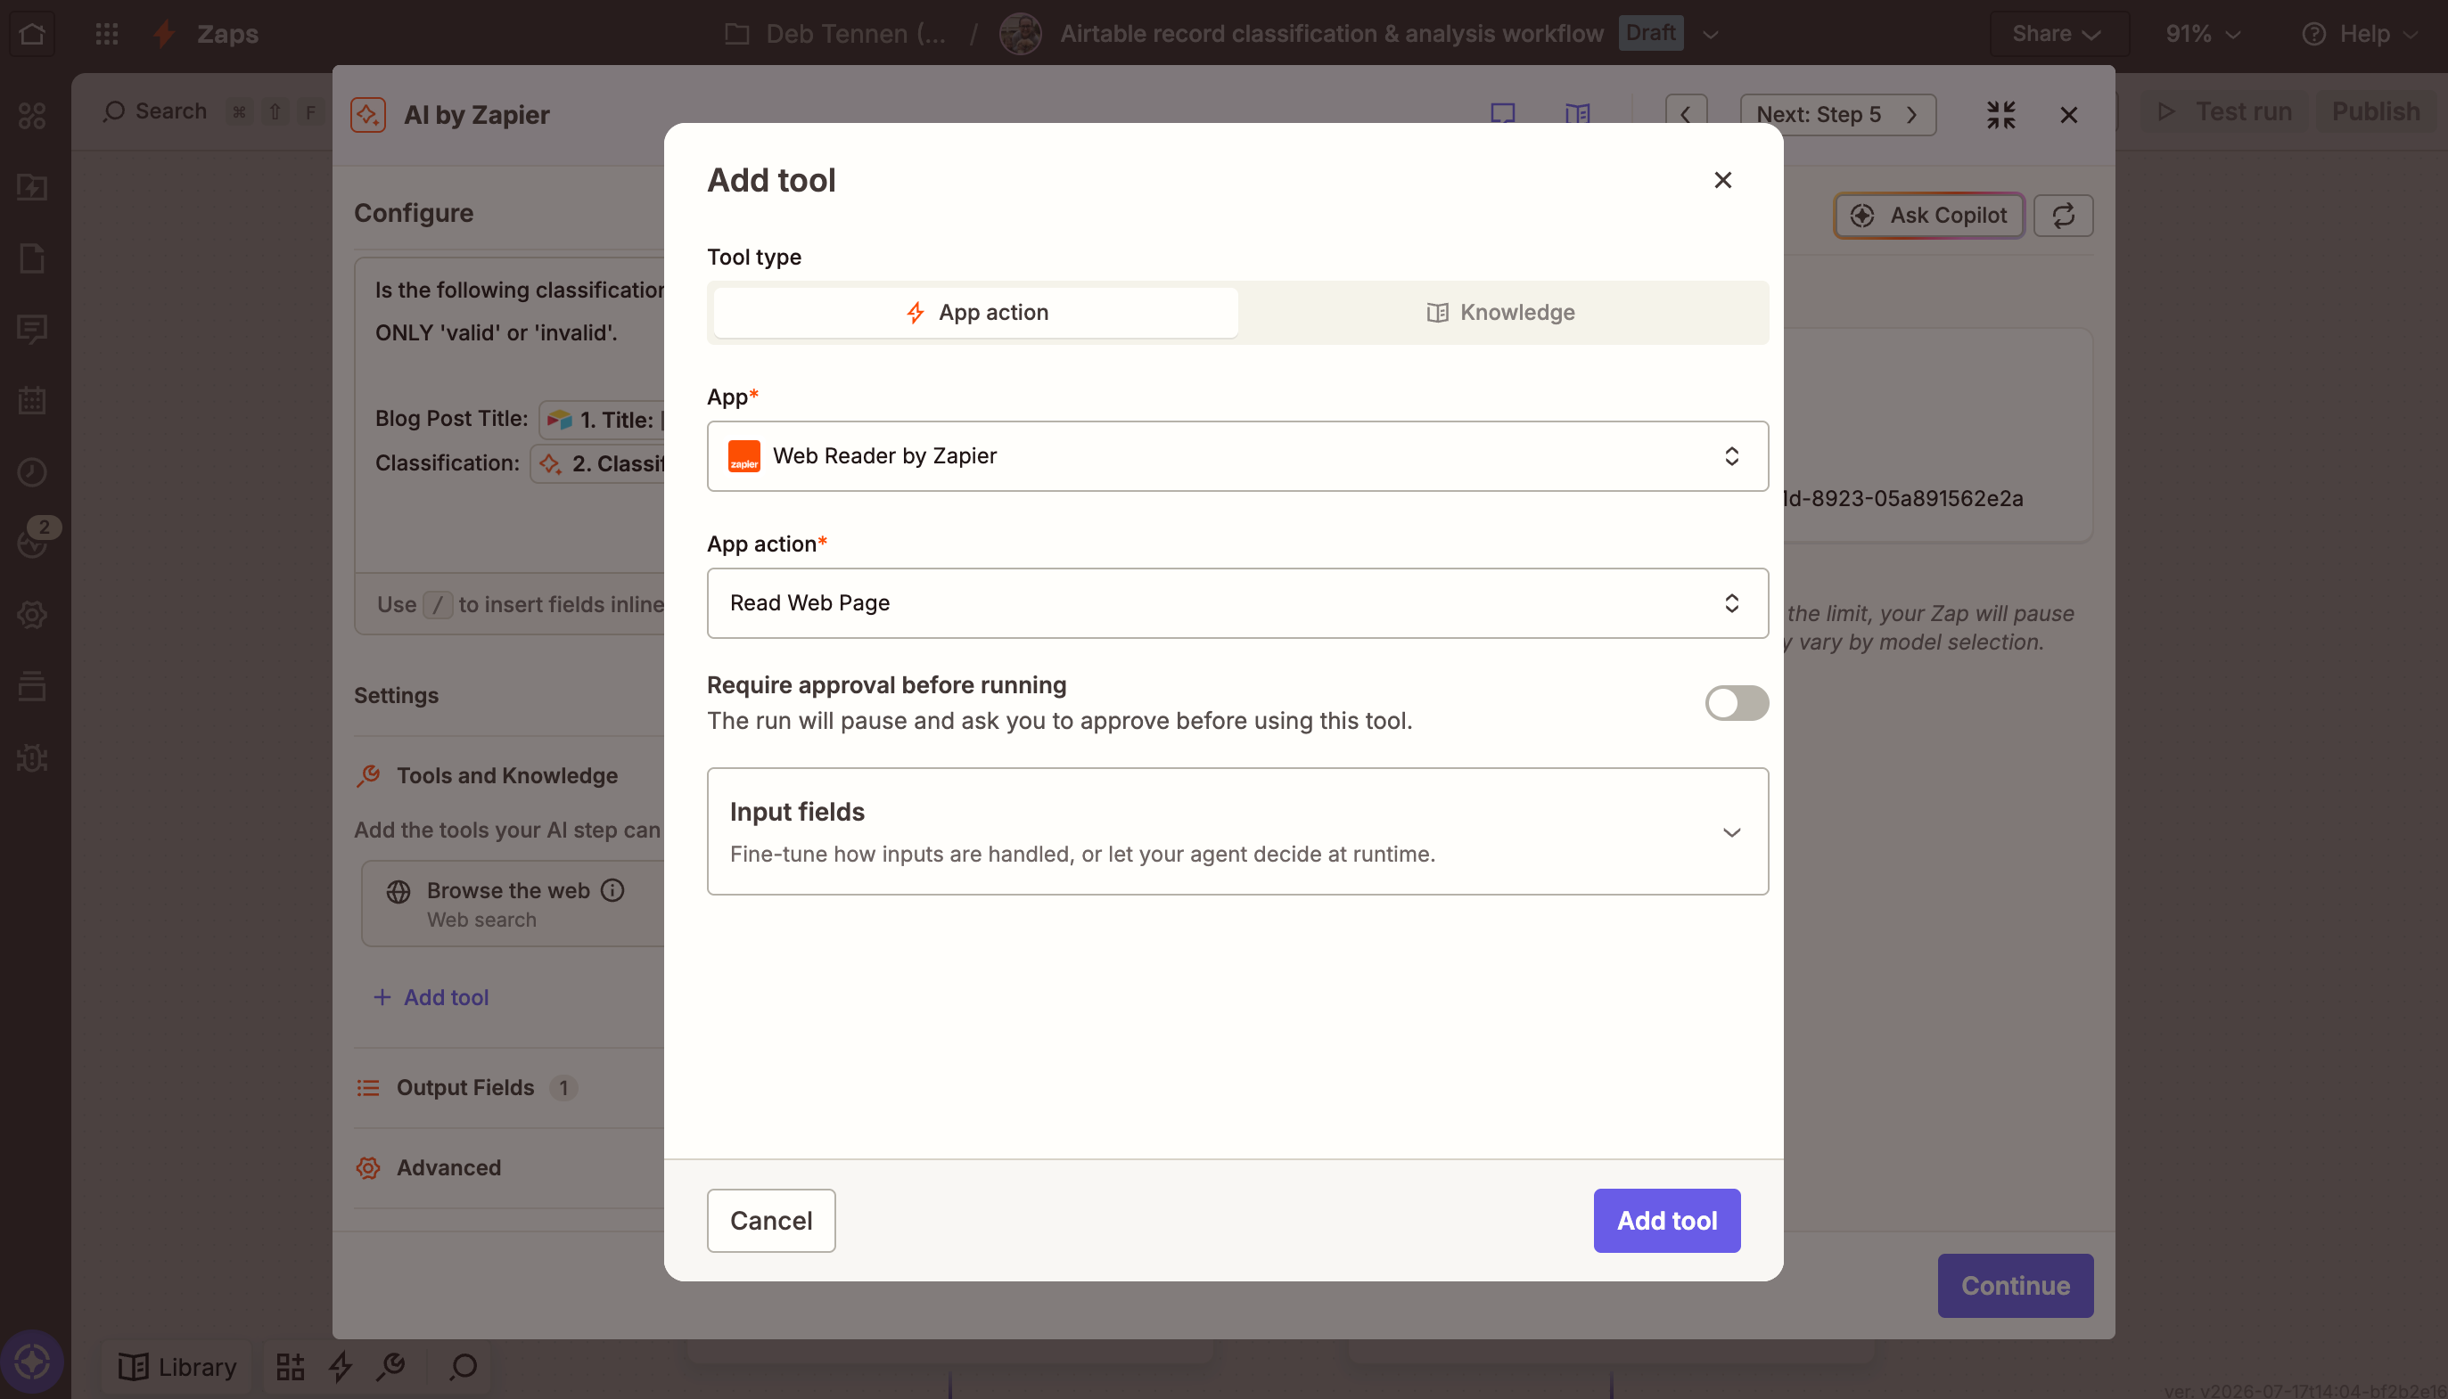
Task: Click the Continue button
Action: point(2015,1285)
